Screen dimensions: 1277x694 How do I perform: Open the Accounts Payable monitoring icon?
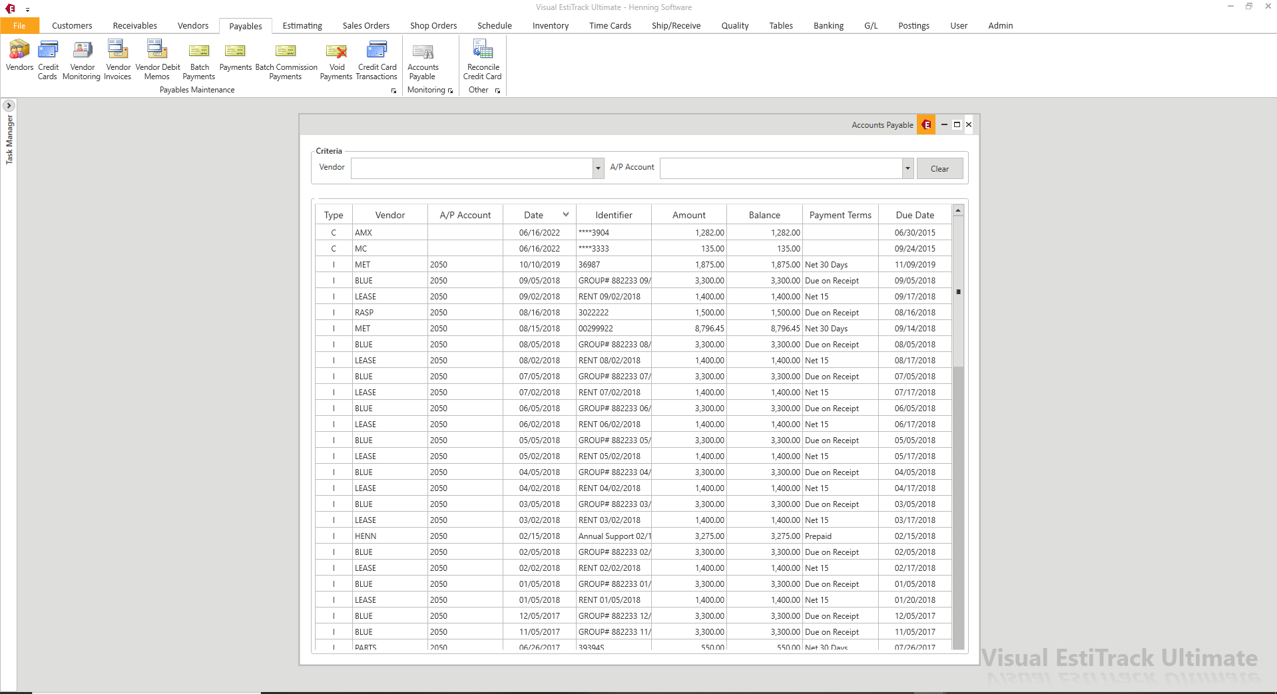[423, 59]
